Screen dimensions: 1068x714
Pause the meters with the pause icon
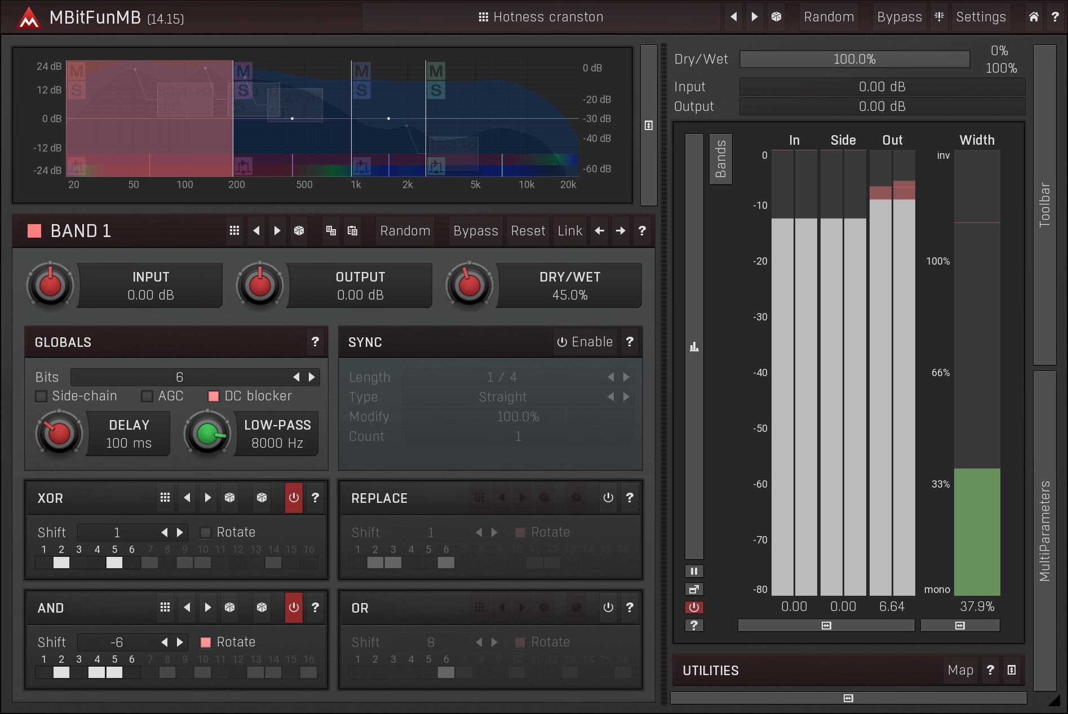pos(694,571)
